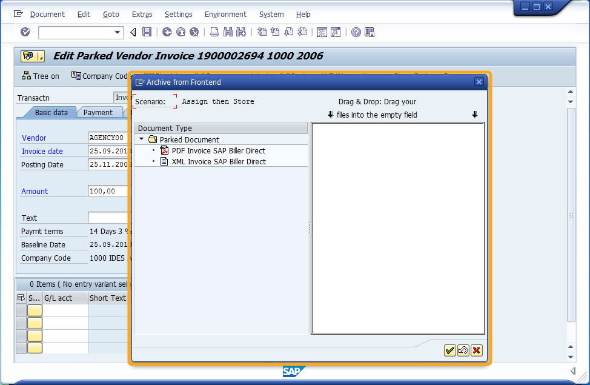Open the Goto menu

tap(111, 15)
